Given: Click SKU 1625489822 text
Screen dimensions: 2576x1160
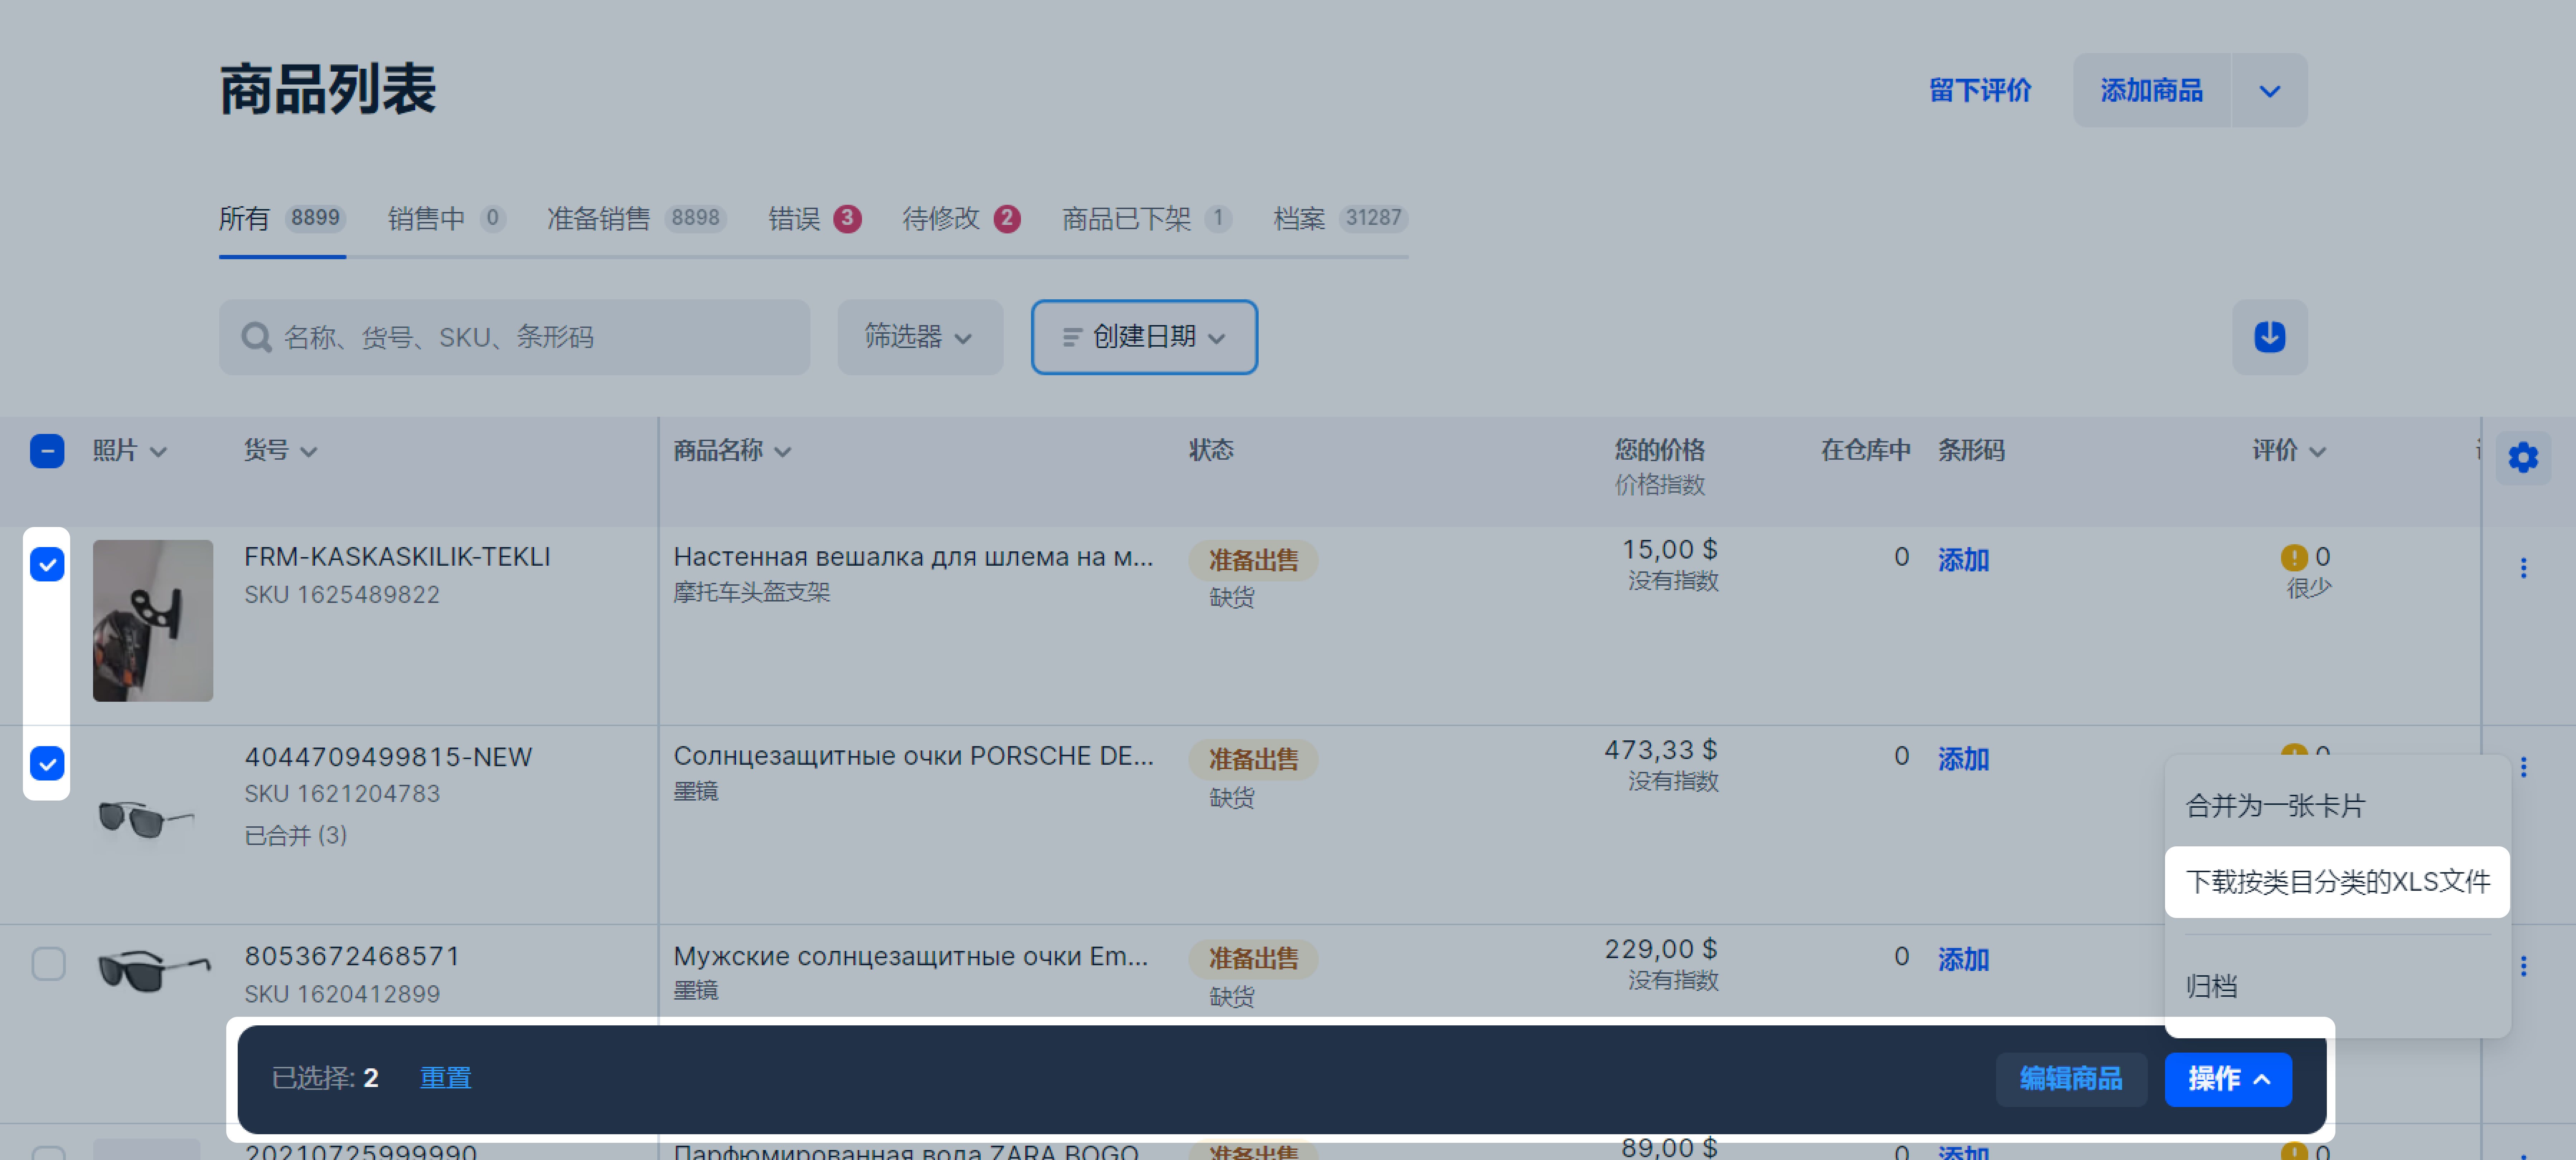Looking at the screenshot, I should click(342, 595).
